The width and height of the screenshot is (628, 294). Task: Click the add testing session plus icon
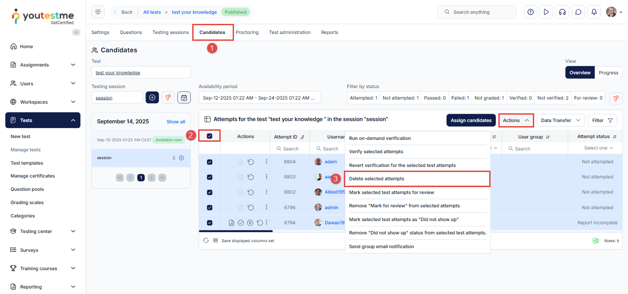click(x=152, y=97)
